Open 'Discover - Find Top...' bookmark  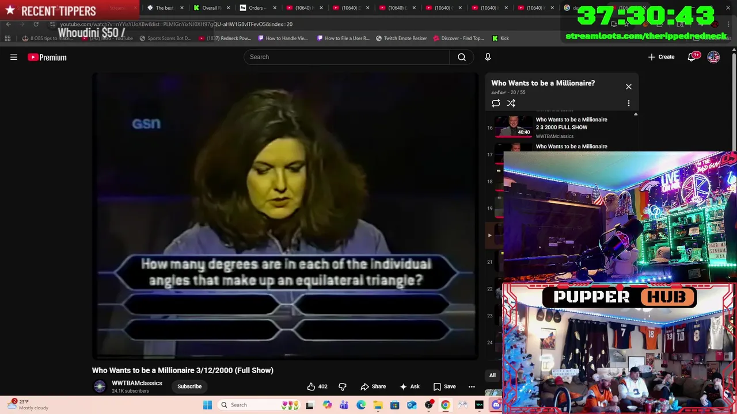pos(458,38)
